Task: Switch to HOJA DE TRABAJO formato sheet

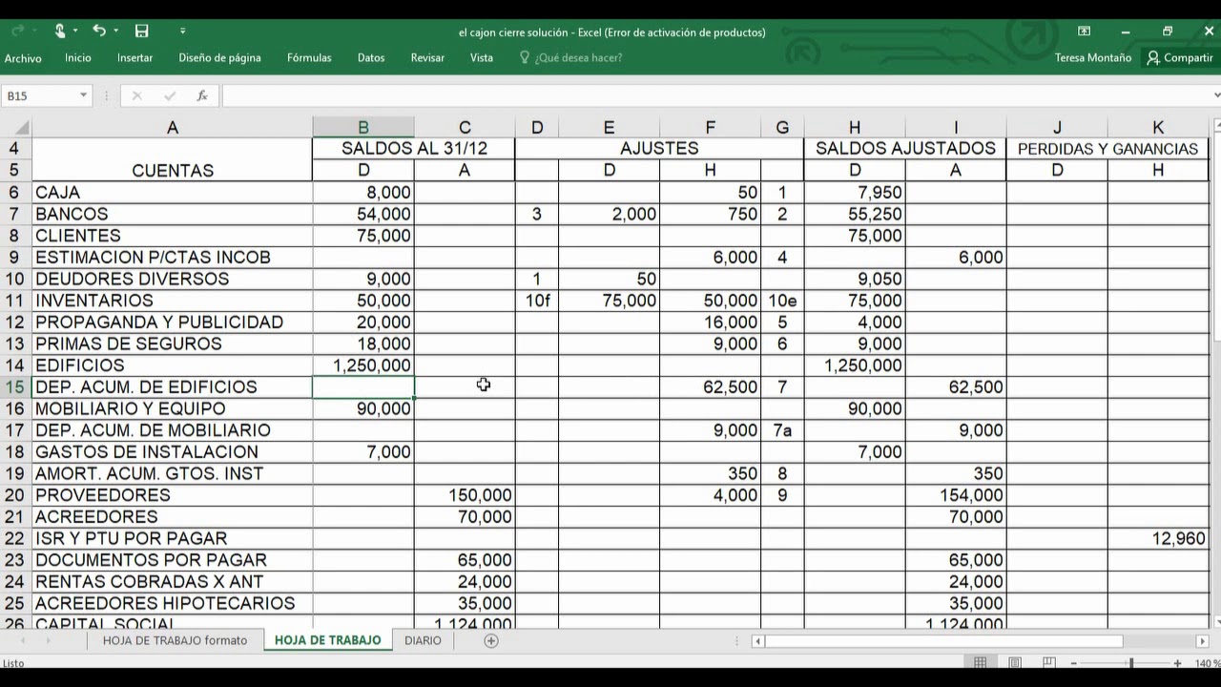Action: 175,641
